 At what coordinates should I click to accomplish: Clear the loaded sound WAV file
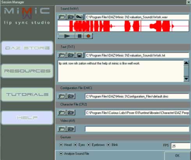(x=71, y=17)
